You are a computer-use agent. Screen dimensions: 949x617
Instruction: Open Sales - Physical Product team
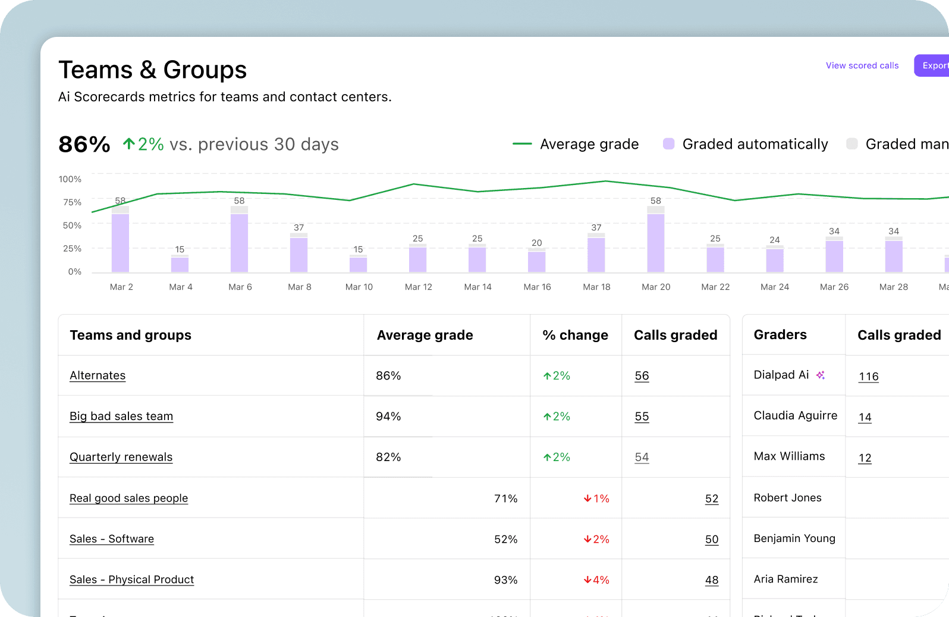[x=131, y=580]
